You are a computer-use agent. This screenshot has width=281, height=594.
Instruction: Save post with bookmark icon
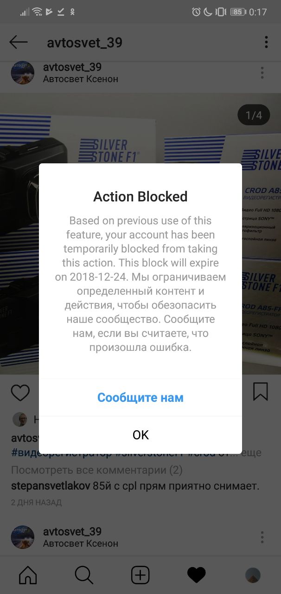[x=261, y=392]
